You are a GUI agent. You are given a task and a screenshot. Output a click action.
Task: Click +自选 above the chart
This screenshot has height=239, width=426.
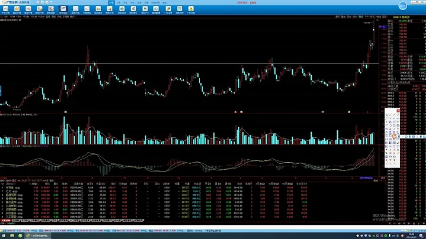pos(379,17)
